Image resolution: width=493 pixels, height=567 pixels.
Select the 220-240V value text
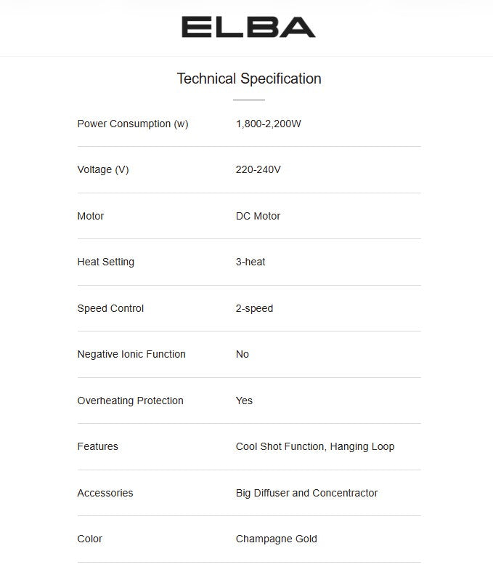(258, 170)
